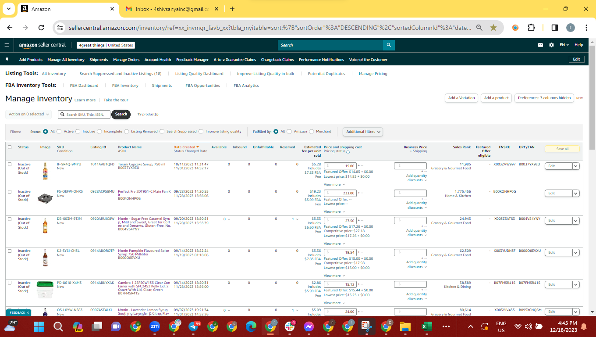
Task: Bookmark this page with the star icon
Action: [x=493, y=27]
